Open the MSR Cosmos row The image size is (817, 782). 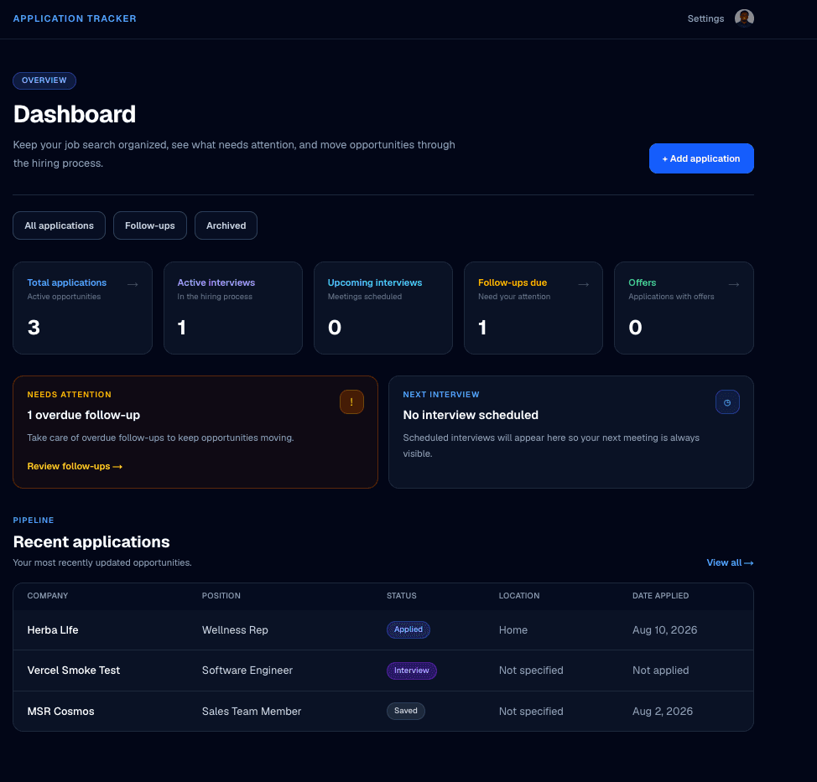[x=383, y=712]
